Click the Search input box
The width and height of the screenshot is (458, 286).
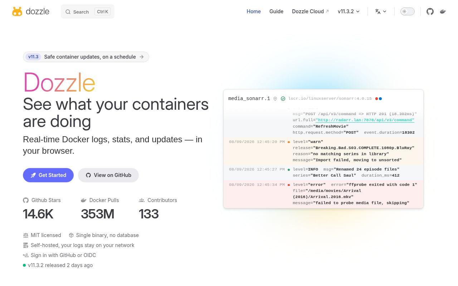(88, 11)
